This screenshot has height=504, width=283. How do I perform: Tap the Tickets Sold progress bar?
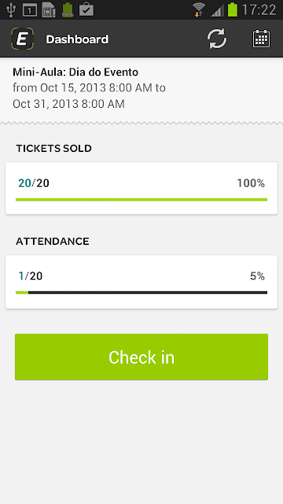141,199
